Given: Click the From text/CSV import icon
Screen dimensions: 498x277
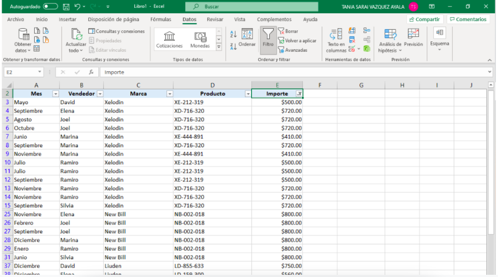Looking at the screenshot, I should tap(37, 31).
